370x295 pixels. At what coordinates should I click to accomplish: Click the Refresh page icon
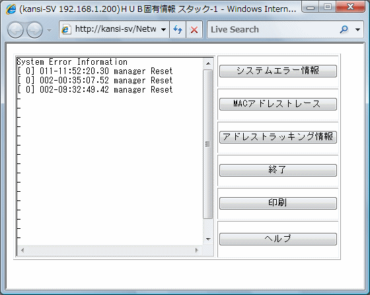tap(178, 30)
